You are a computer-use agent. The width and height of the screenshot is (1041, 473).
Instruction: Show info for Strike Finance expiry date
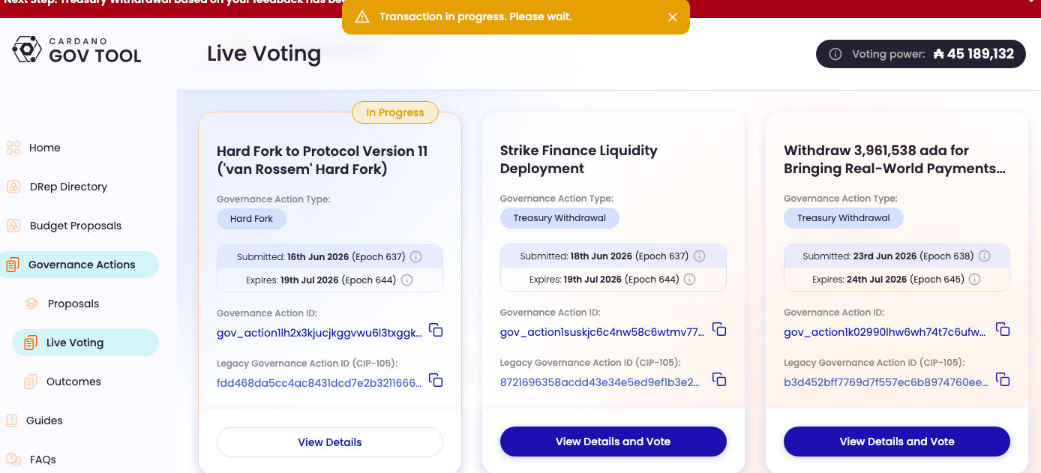coord(690,280)
